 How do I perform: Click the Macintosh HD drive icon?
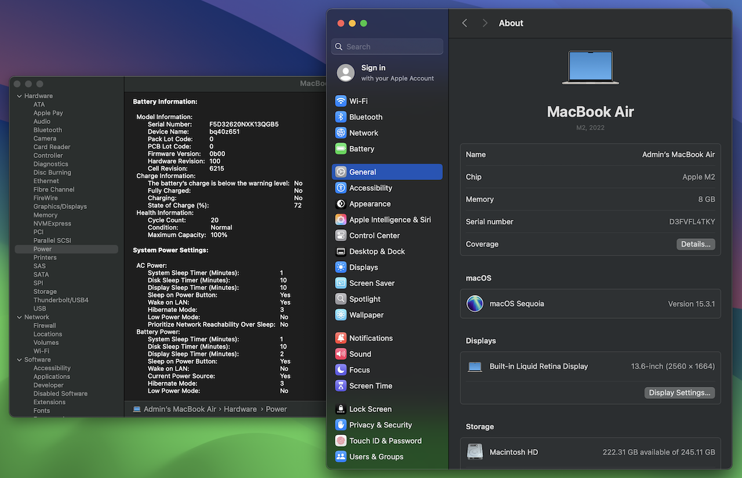pyautogui.click(x=475, y=452)
